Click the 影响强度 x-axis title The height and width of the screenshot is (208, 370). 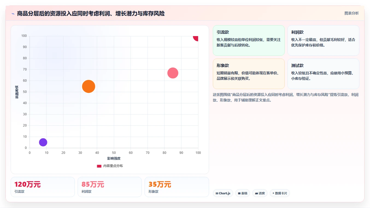coord(114,159)
